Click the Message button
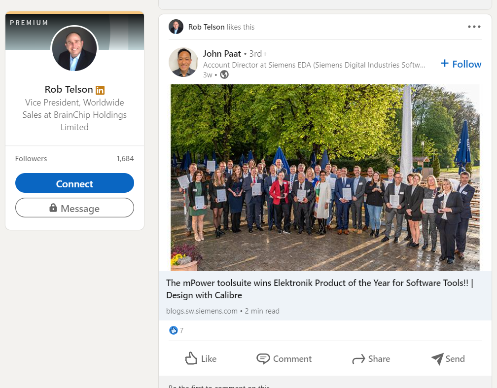 pyautogui.click(x=74, y=208)
